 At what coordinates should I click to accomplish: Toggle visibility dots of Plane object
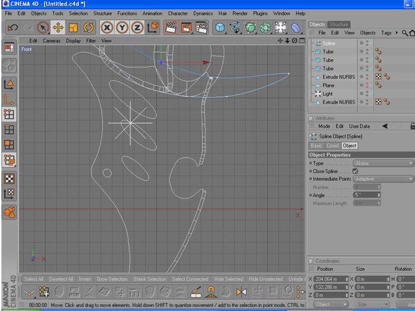[x=367, y=86]
